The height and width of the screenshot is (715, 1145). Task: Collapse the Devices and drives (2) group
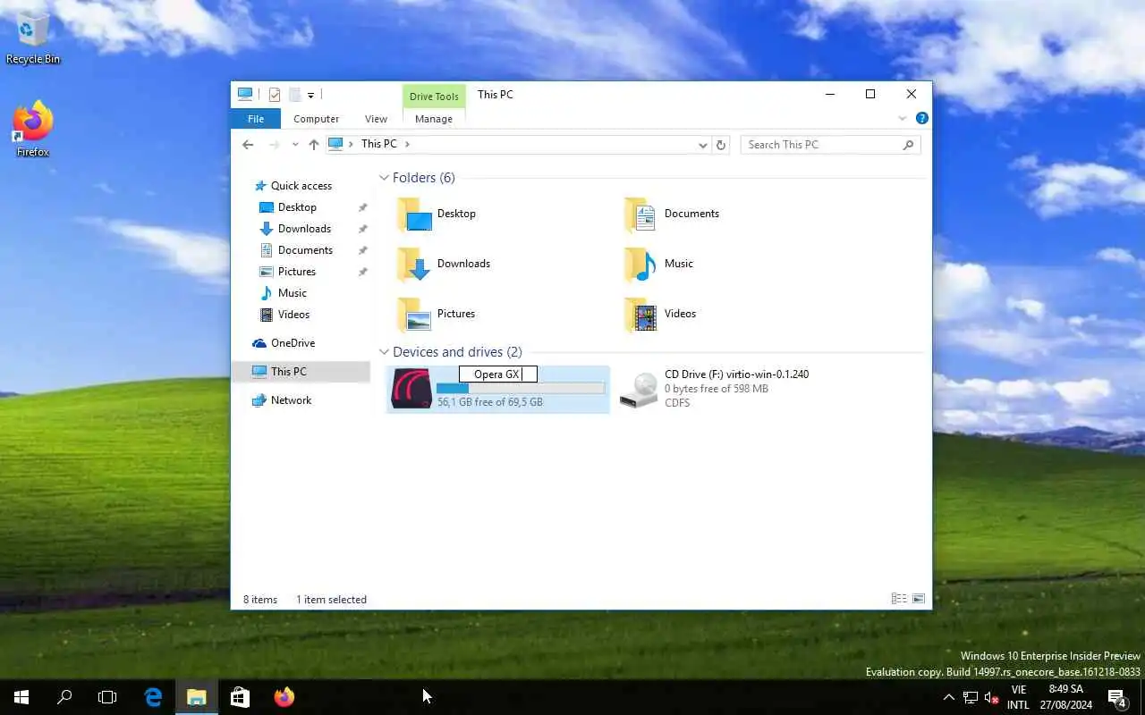point(384,352)
